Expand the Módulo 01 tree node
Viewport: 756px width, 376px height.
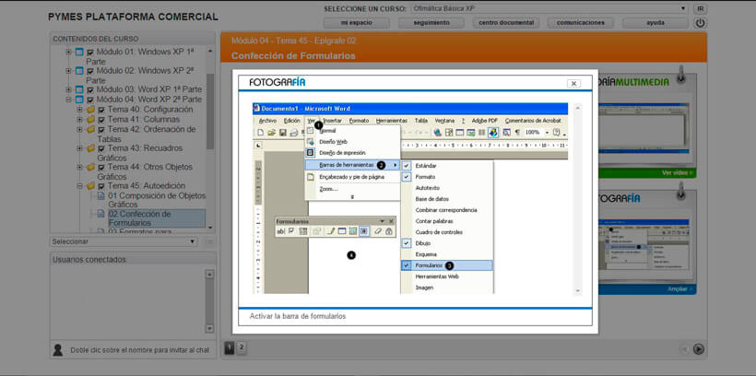(x=68, y=52)
